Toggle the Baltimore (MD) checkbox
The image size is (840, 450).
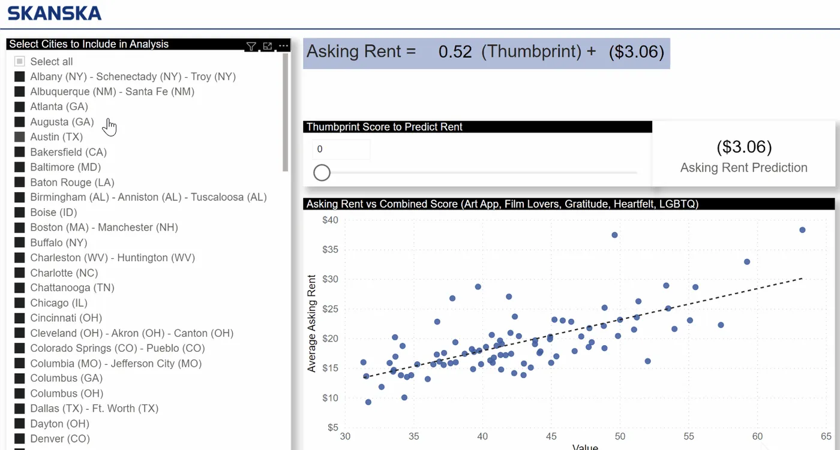19,167
